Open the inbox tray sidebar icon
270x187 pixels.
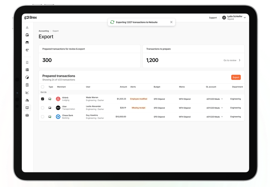pyautogui.click(x=27, y=43)
